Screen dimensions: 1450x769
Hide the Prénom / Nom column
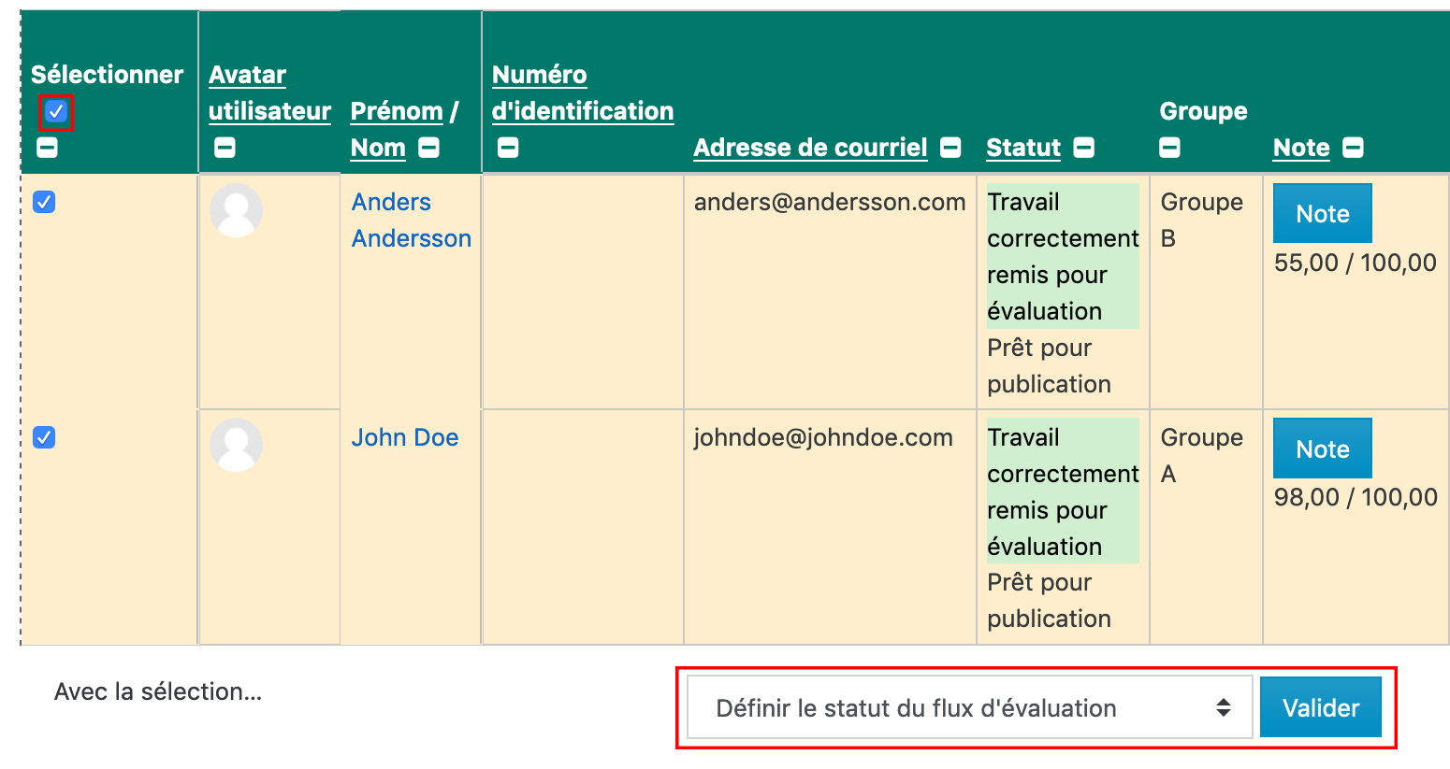click(x=428, y=148)
